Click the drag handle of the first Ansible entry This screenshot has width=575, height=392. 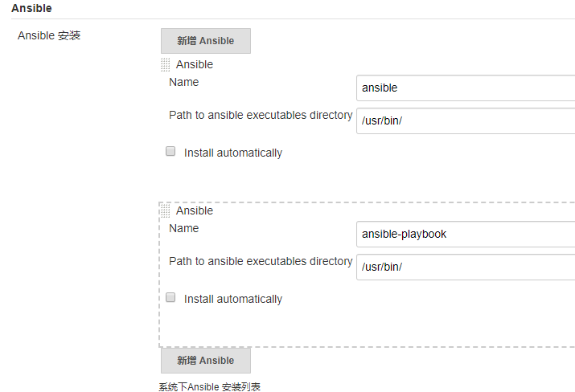click(166, 64)
